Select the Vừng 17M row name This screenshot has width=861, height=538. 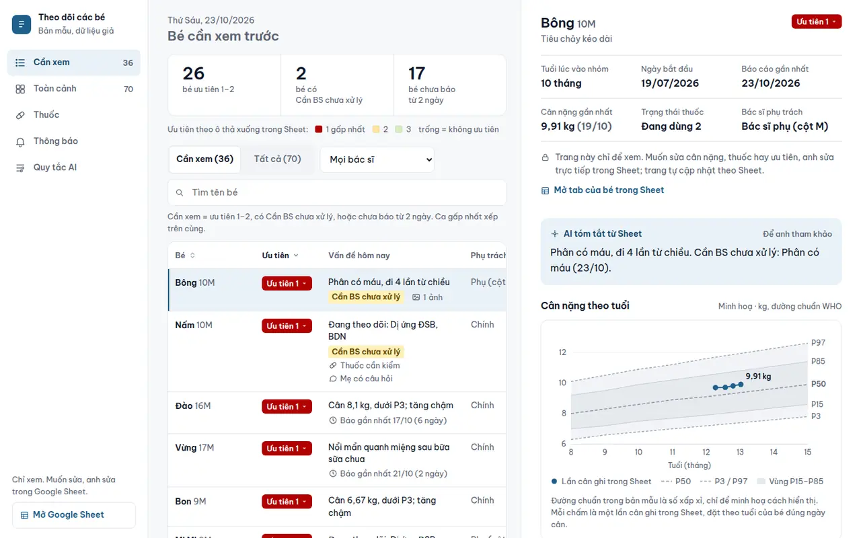pyautogui.click(x=194, y=448)
